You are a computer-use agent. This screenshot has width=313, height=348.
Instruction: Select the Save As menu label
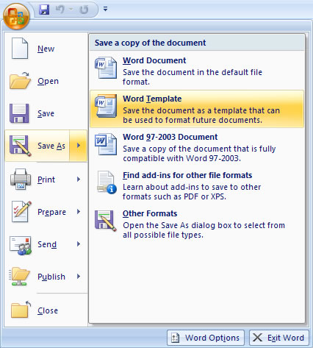tap(51, 146)
